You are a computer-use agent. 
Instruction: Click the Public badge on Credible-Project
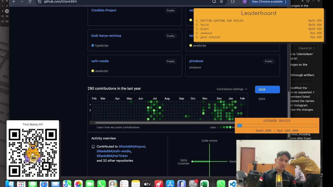[x=171, y=11]
